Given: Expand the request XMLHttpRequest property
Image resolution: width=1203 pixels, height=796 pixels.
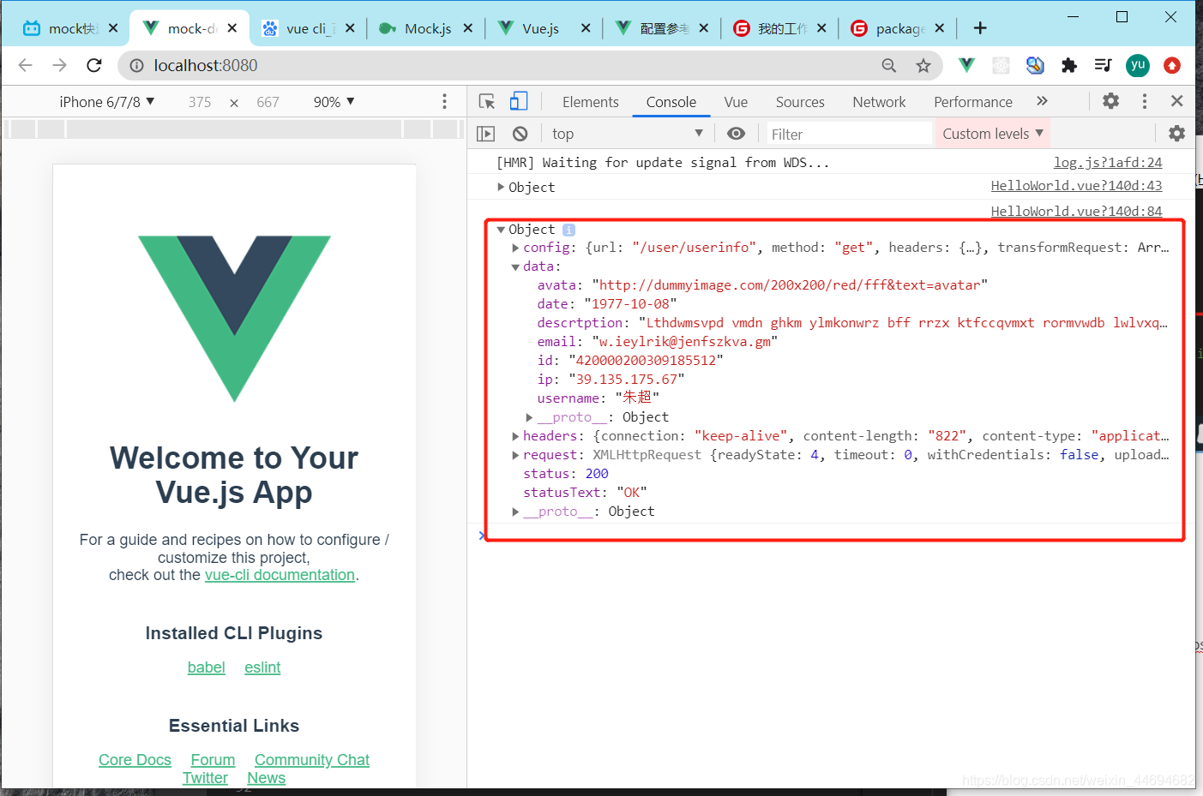Looking at the screenshot, I should (x=515, y=455).
